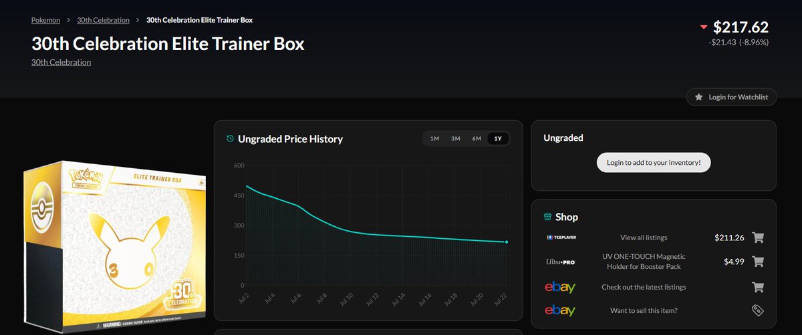Image resolution: width=802 pixels, height=335 pixels.
Task: Click the $217.62 current price
Action: 741,27
